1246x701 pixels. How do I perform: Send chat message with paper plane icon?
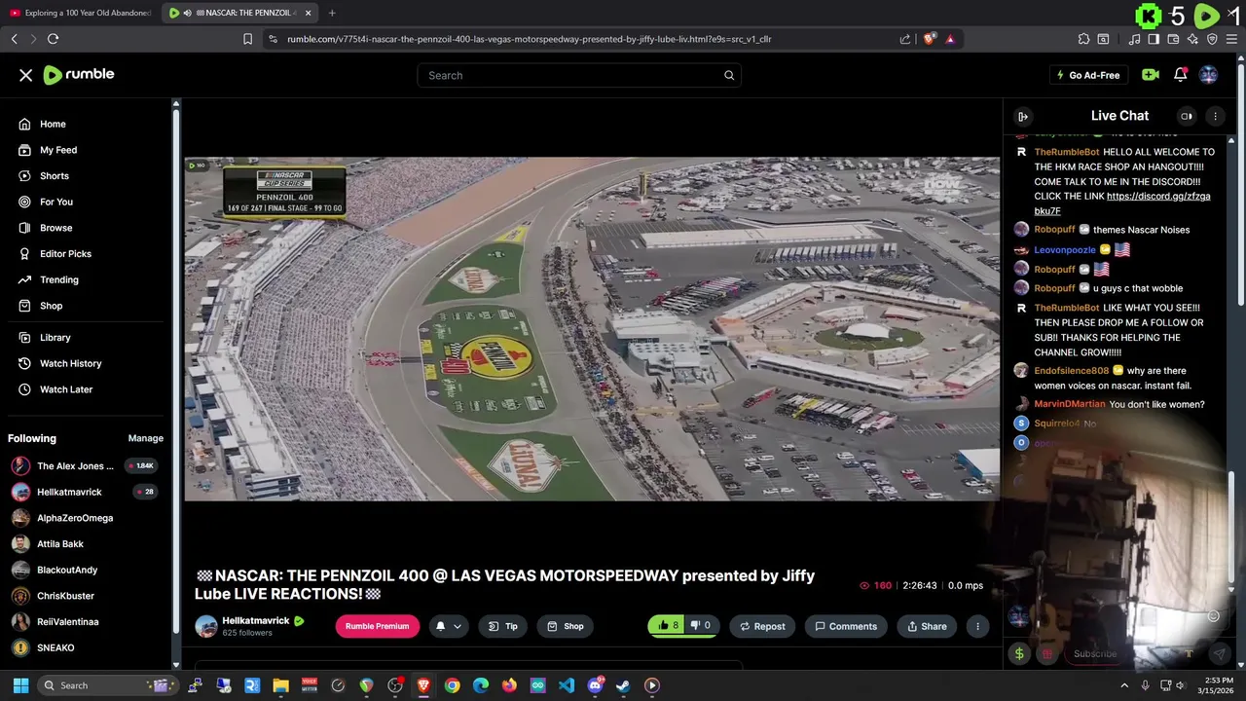(x=1219, y=653)
